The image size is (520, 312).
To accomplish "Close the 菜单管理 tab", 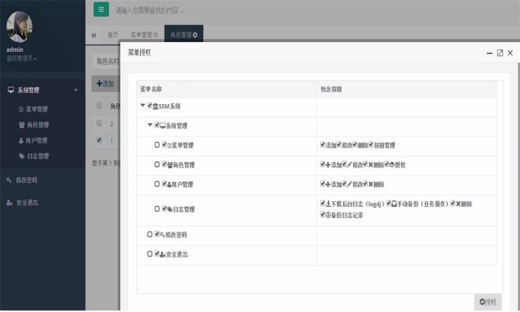I will click(155, 35).
